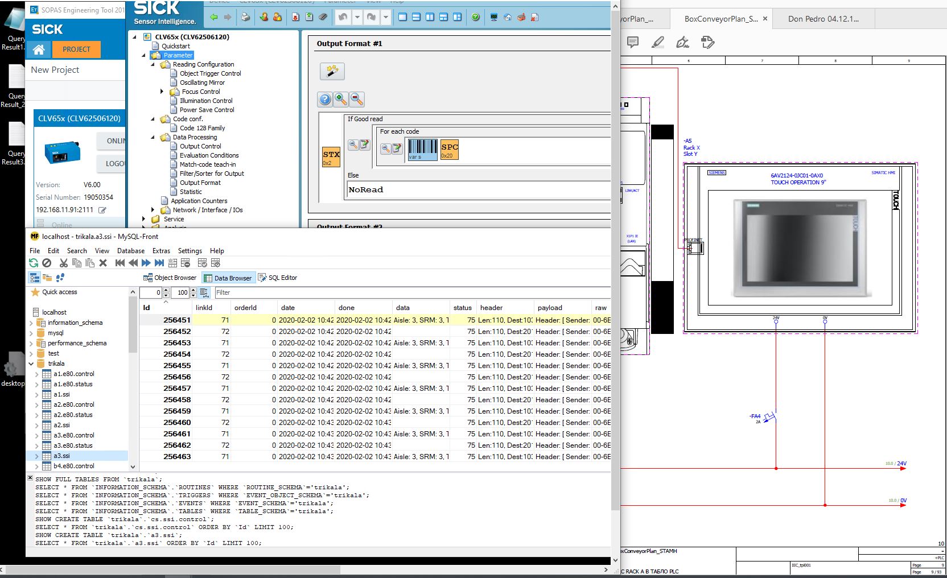
Task: Open the redo dropdown arrow
Action: click(x=385, y=17)
